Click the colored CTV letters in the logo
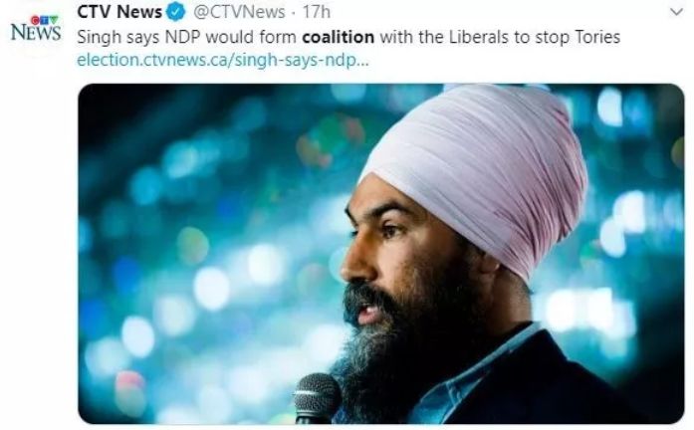This screenshot has height=430, width=694. point(44,20)
